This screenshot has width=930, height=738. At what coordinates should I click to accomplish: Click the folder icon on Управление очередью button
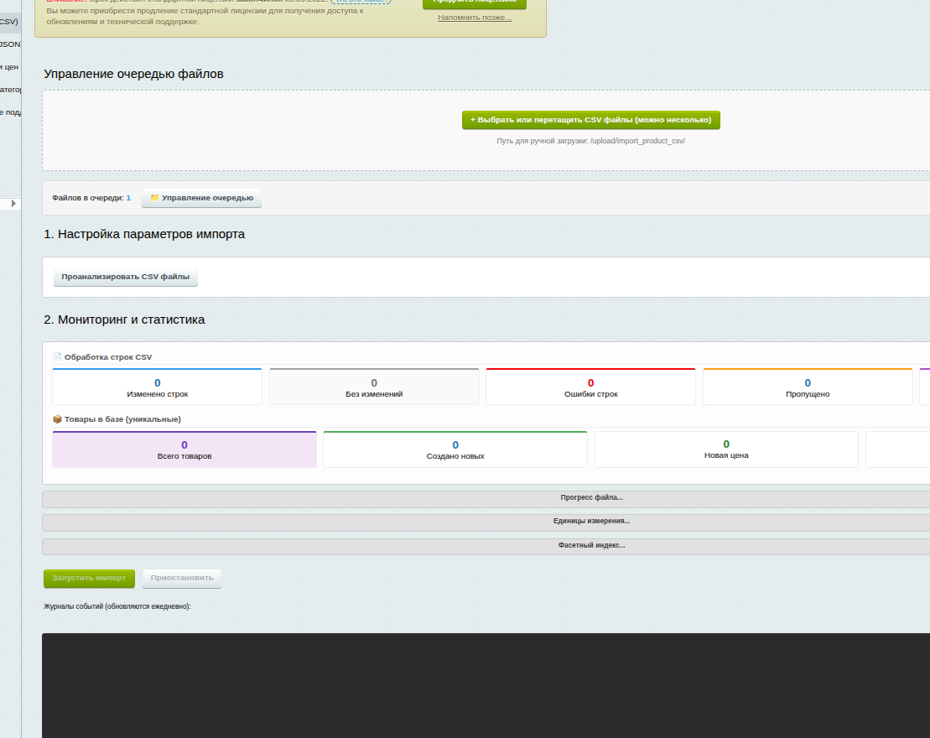click(x=154, y=198)
